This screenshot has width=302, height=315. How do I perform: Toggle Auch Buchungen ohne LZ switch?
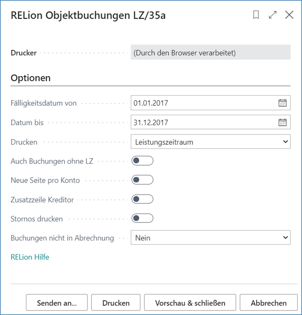[x=142, y=161]
